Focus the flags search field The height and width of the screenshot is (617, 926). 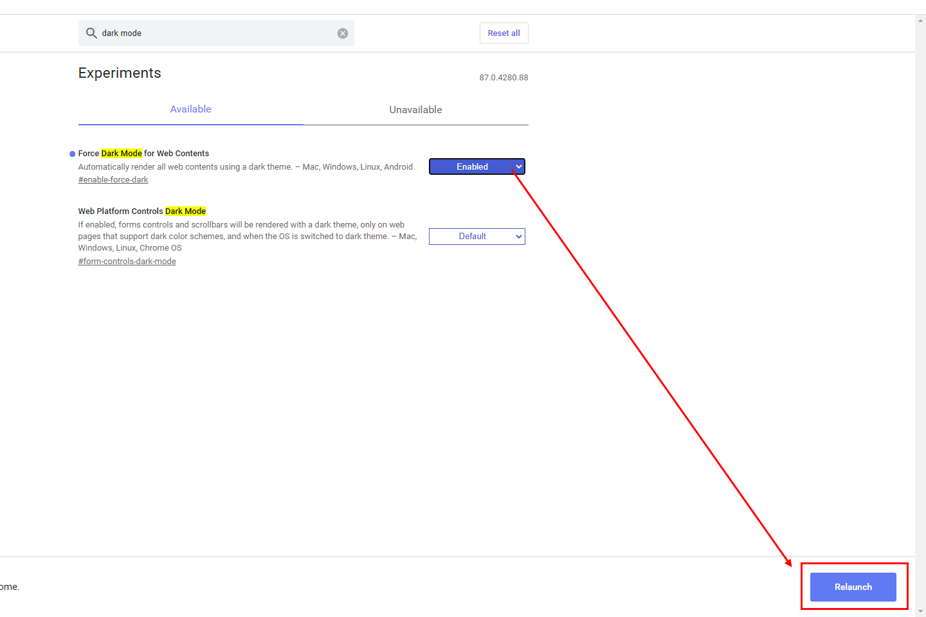(x=216, y=33)
